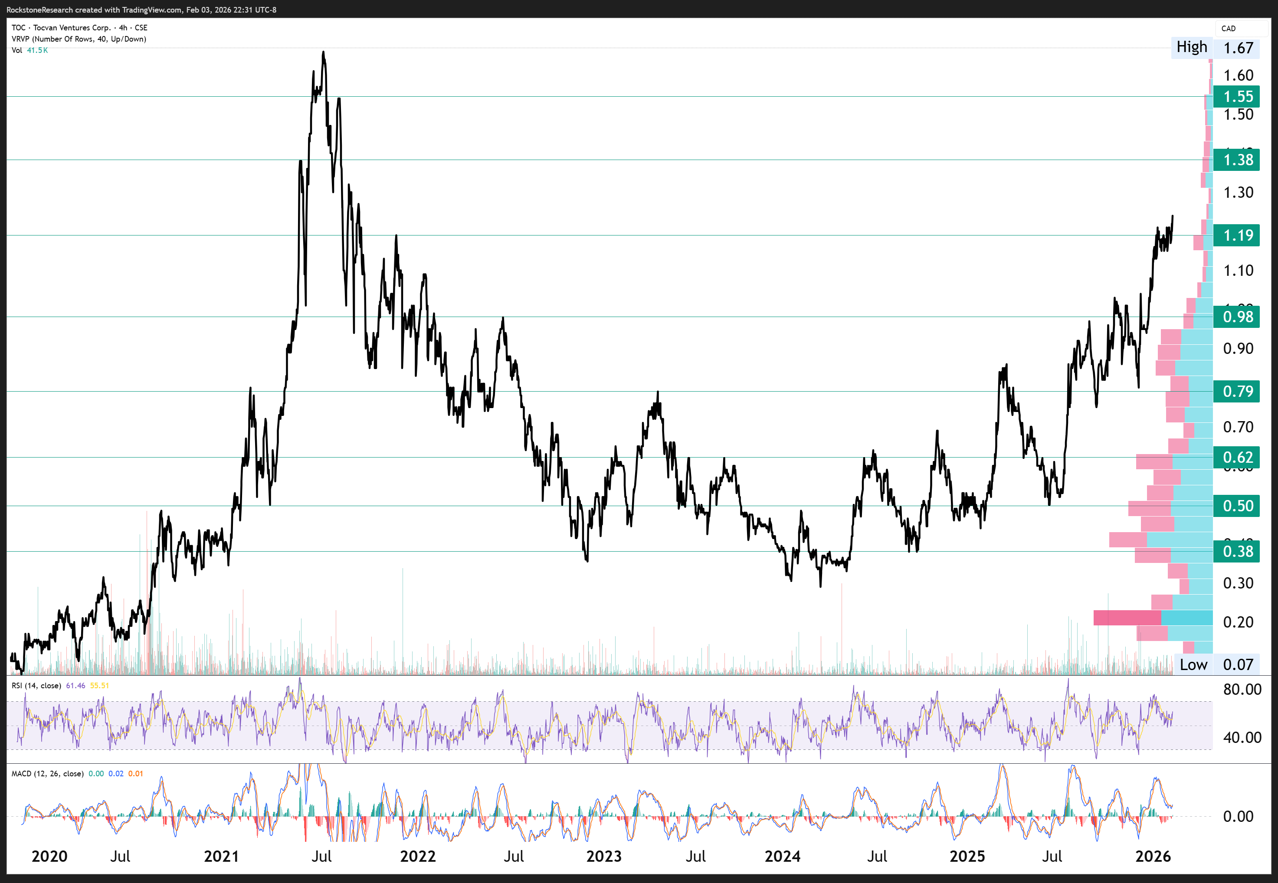
Task: Open the VRVP indicator legend settings
Action: click(x=79, y=39)
